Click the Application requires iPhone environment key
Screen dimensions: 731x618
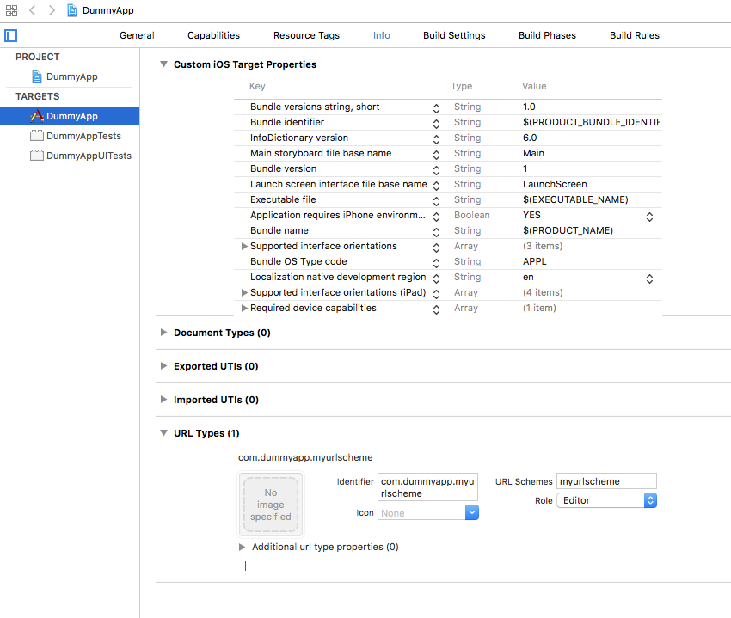pos(337,215)
